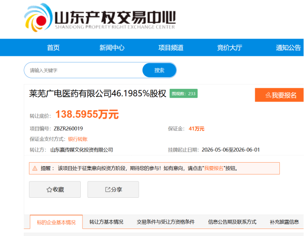304x236 pixels.
Task: Open 通知公告 in the navigation bar
Action: (288, 47)
